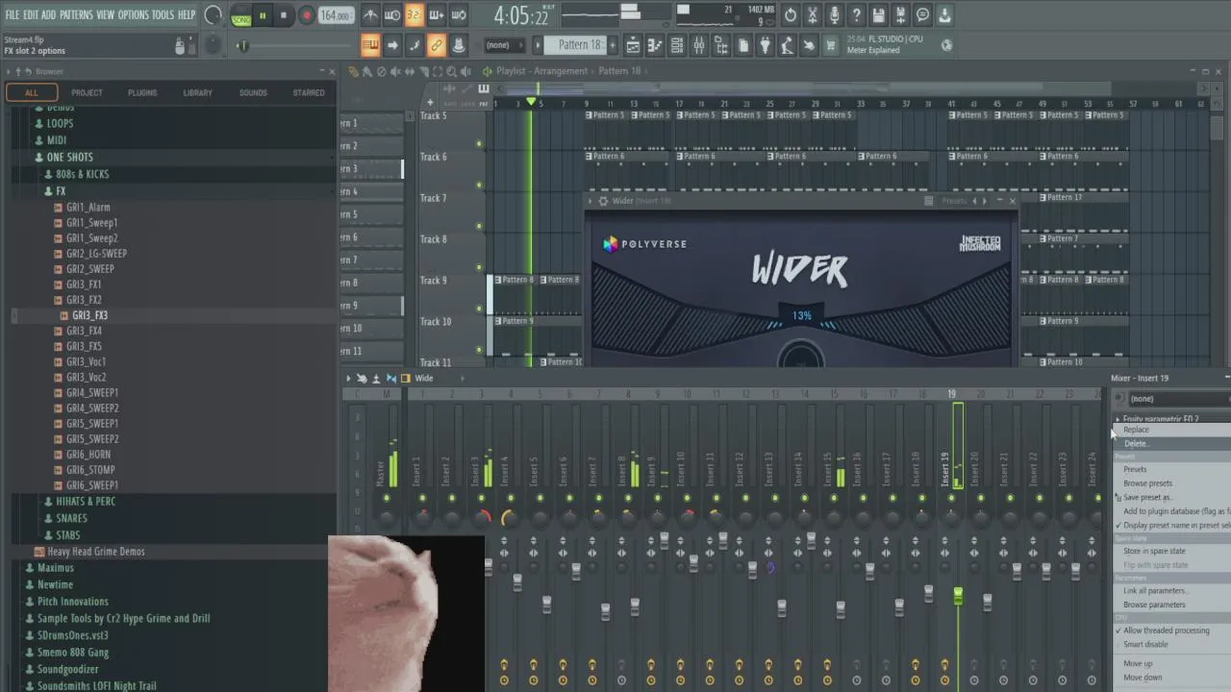Screen dimensions: 1231x692
Task: Click the one-click audio recording microphone icon
Action: click(835, 15)
